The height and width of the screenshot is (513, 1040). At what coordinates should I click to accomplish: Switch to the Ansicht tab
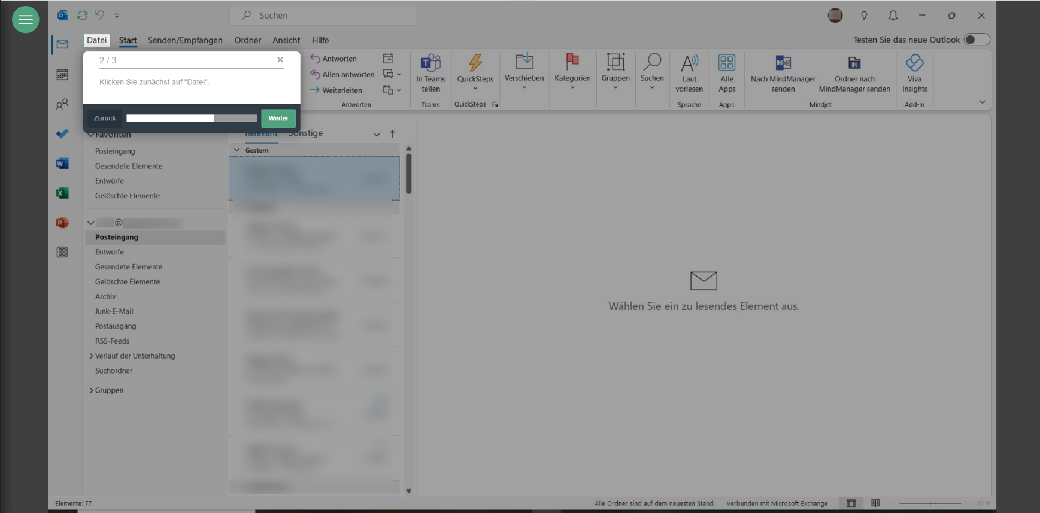(286, 40)
